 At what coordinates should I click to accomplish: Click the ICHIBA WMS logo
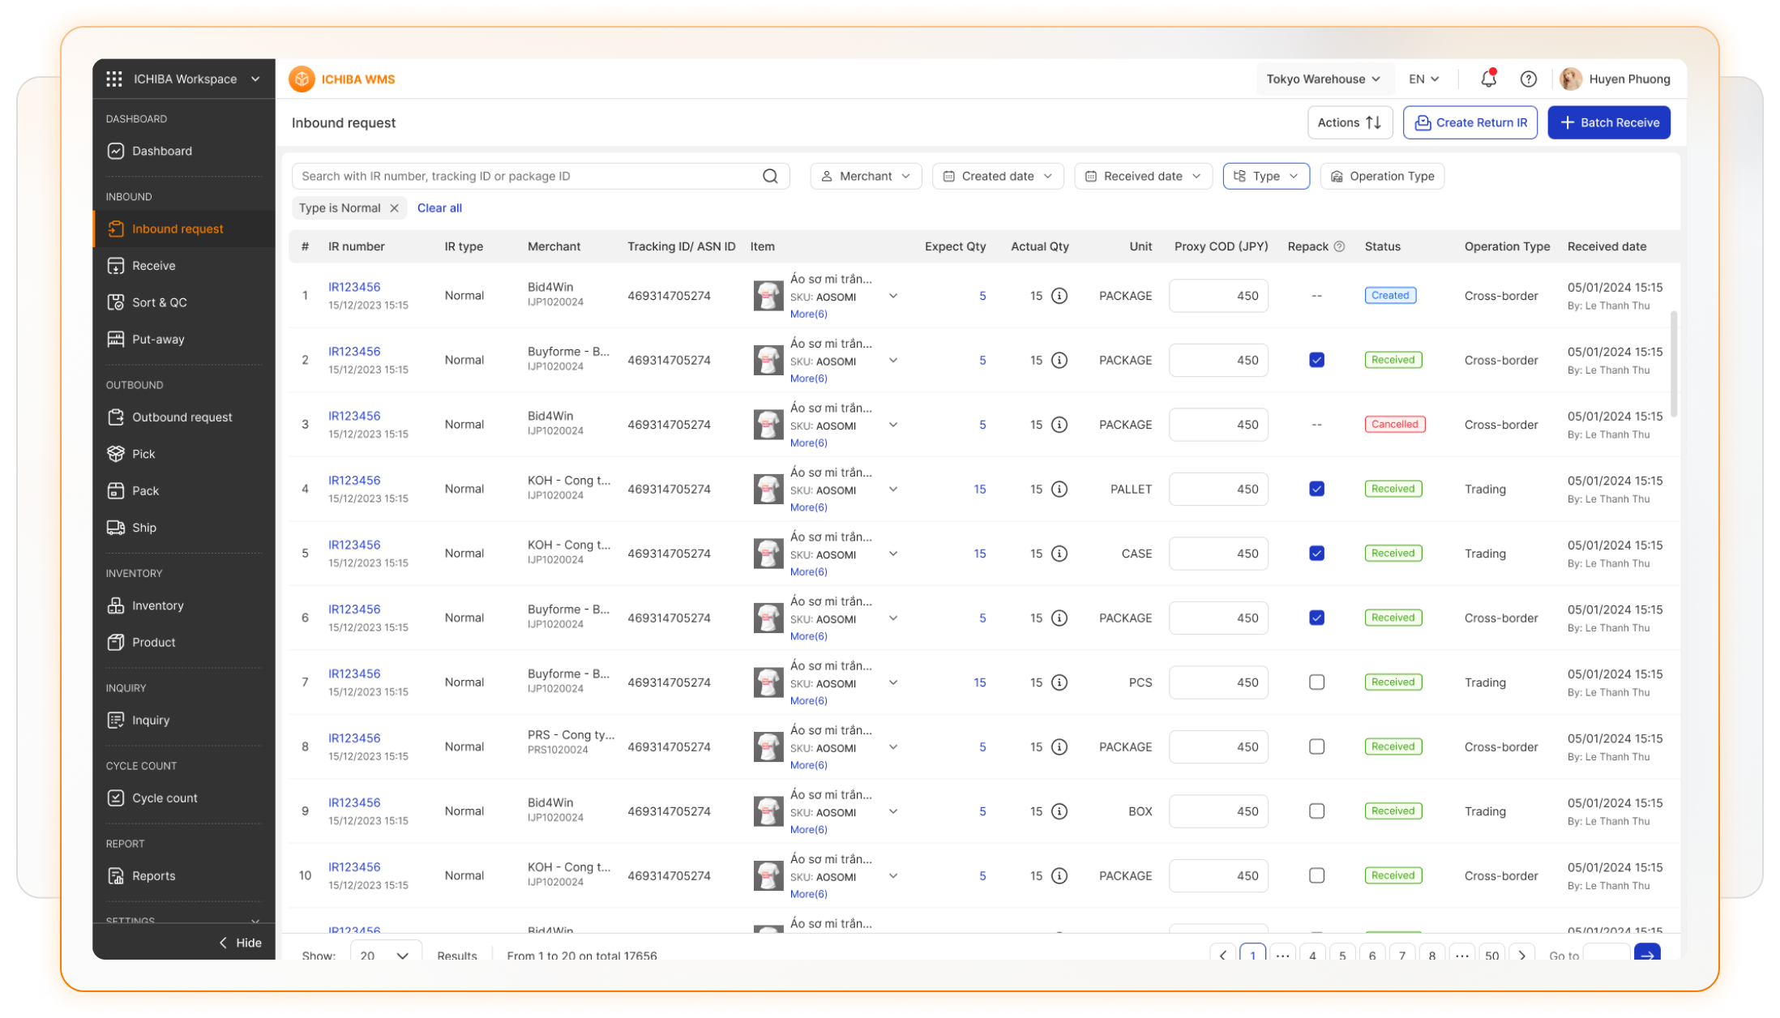point(343,79)
